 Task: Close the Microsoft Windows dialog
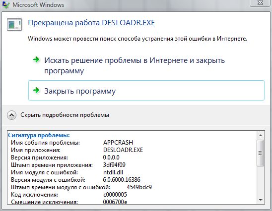pos(260,3)
